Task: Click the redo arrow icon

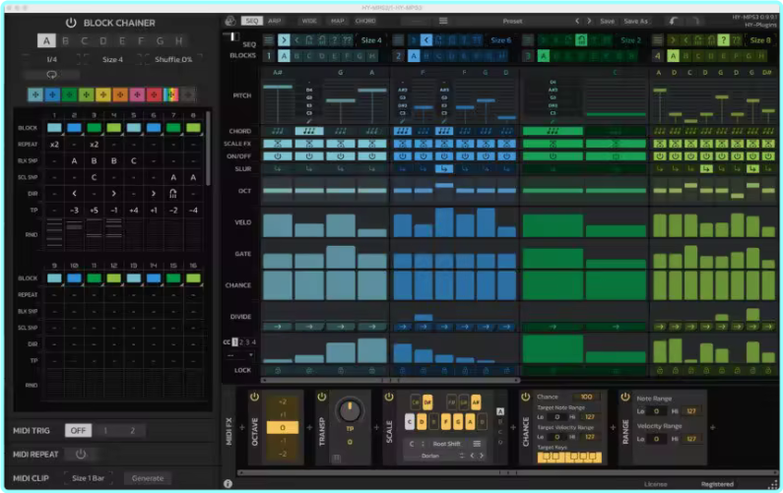Action: click(695, 21)
